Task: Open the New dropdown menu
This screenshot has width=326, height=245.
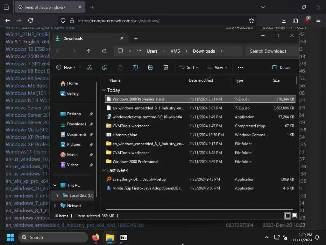Action: pos(66,67)
